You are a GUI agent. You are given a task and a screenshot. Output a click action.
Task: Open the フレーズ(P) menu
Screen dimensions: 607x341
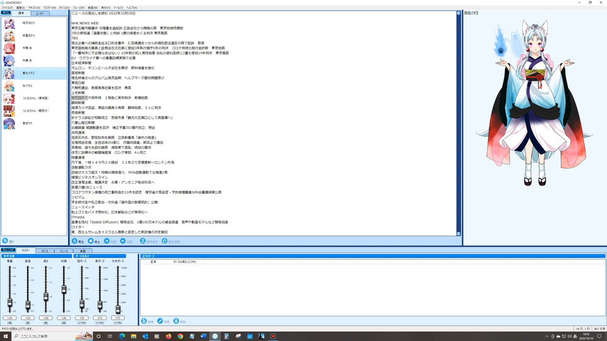(78, 8)
